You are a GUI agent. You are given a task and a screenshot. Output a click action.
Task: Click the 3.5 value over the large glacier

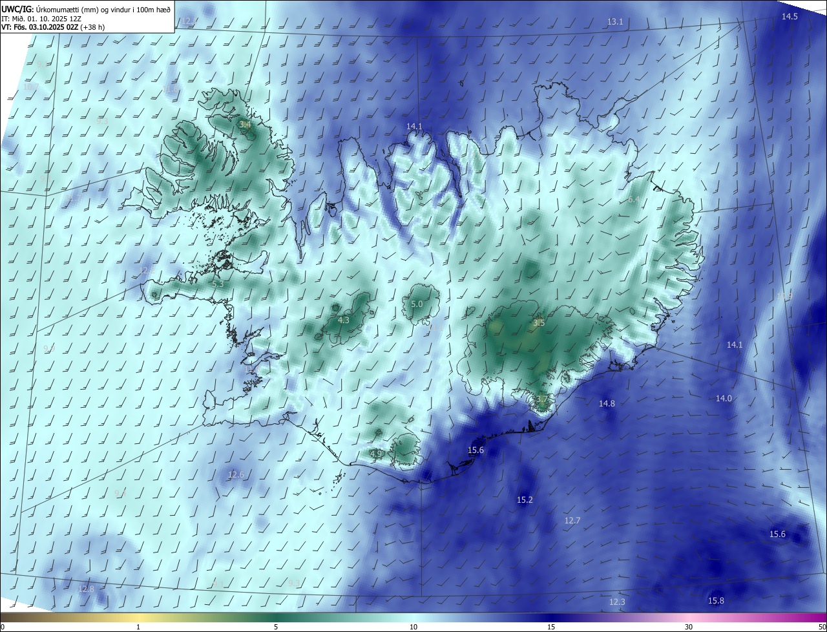[539, 322]
